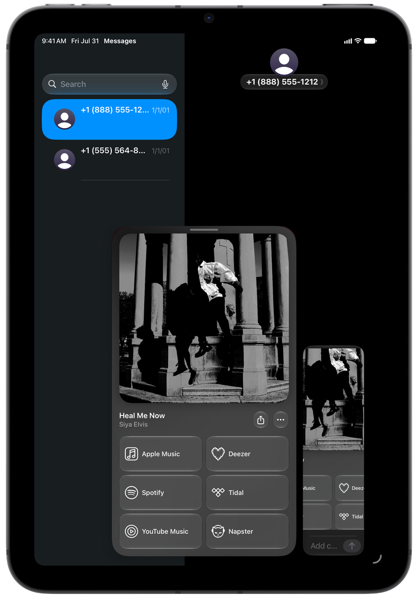Screen dimensions: 418x599
Task: Click avatar of selected +1 (888) conversation
Action: tap(64, 119)
